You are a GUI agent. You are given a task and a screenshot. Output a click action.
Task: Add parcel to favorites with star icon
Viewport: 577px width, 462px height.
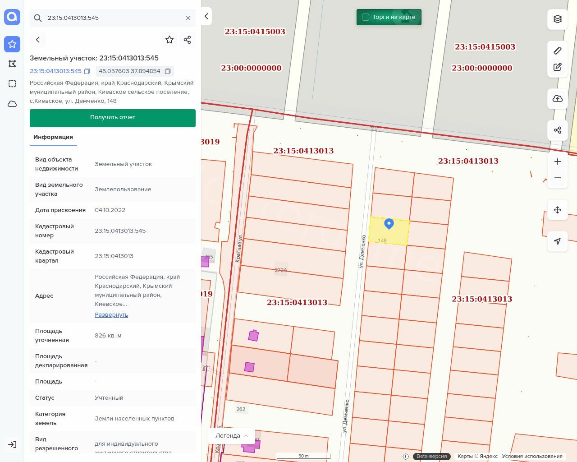[x=169, y=40]
